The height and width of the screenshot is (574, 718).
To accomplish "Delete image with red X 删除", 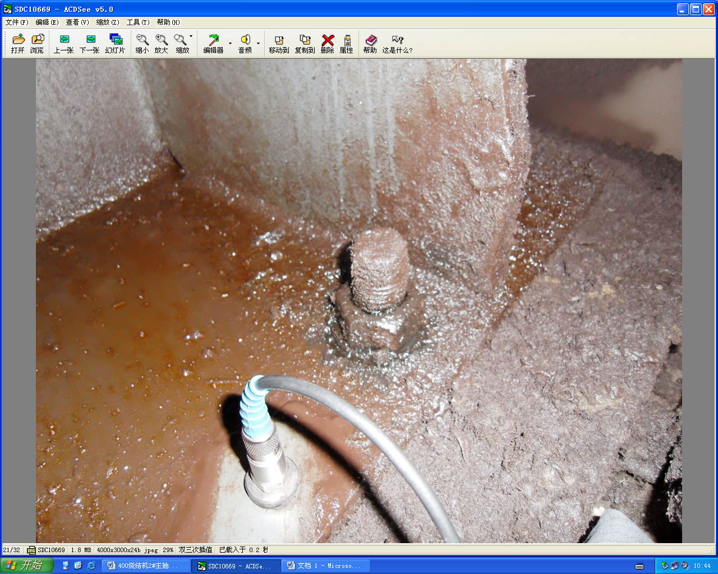I will tap(328, 44).
